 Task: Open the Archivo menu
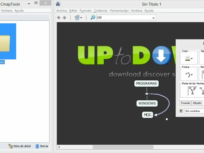coord(62,11)
